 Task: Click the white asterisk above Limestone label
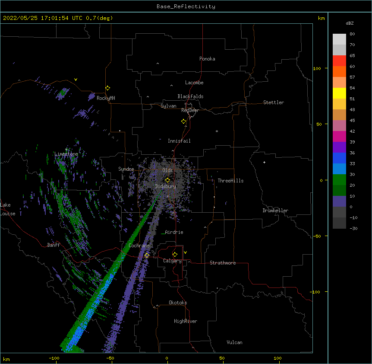coord(66,150)
